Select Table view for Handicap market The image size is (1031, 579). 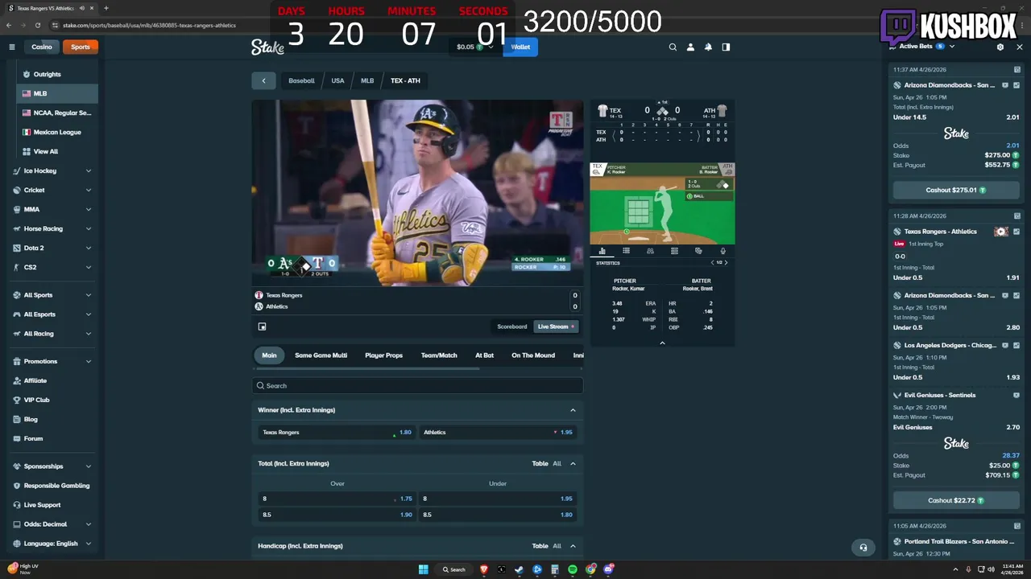coord(540,546)
